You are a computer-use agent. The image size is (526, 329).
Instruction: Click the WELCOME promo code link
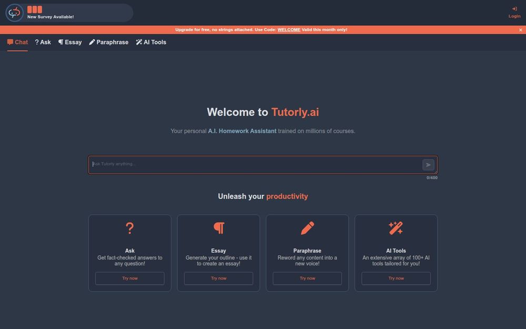pyautogui.click(x=289, y=30)
